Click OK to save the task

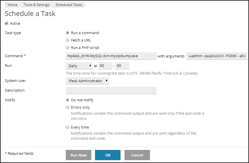click(108, 155)
